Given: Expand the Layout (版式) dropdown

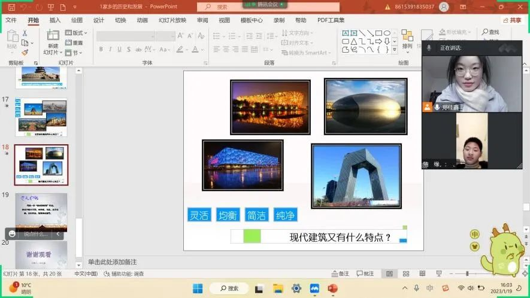Looking at the screenshot, I should pyautogui.click(x=78, y=34).
